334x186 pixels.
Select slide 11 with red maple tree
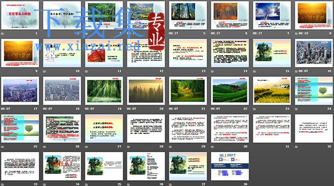click(104, 53)
